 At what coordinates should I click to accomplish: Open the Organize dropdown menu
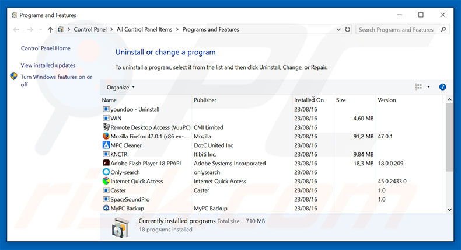pos(121,88)
